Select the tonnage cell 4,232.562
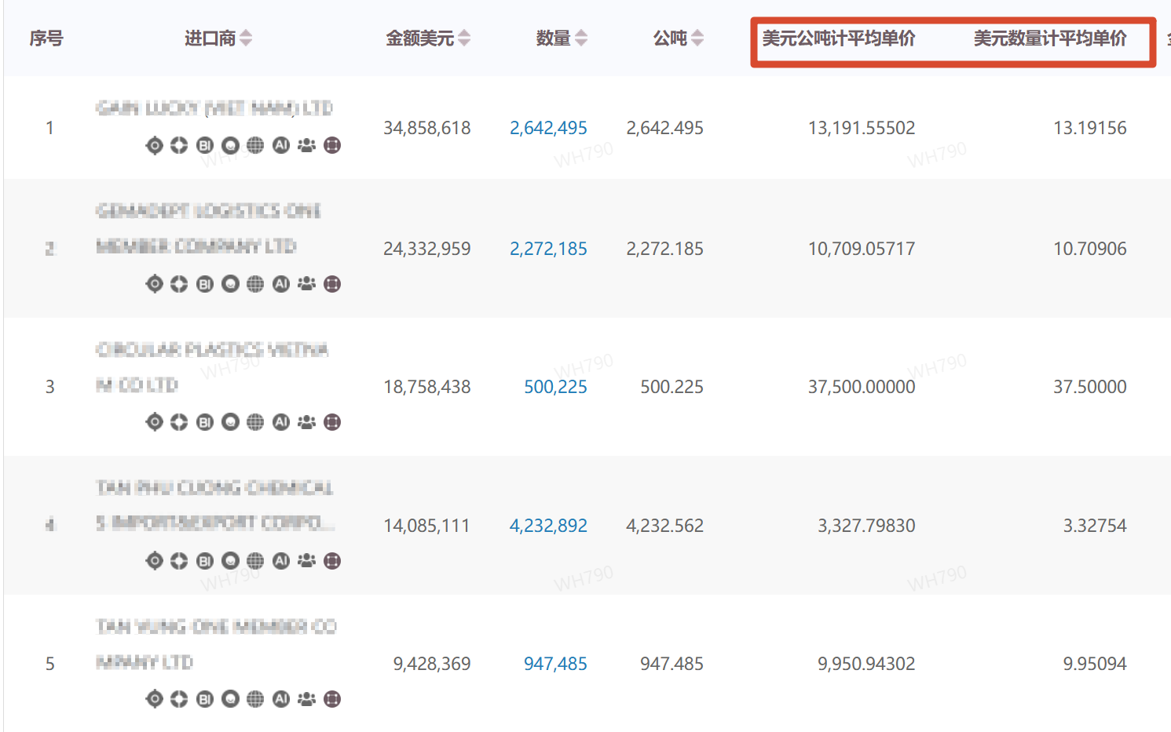This screenshot has height=732, width=1171. coord(664,526)
